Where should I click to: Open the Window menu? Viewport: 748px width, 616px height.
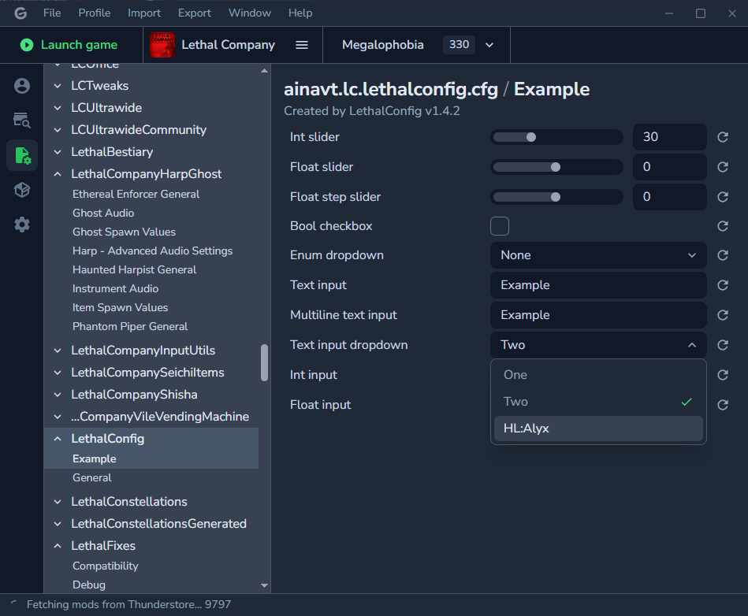click(250, 13)
